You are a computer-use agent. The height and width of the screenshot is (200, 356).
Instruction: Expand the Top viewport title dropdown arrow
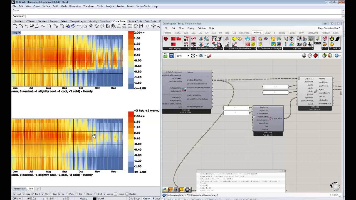[x=20, y=33]
